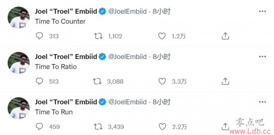This screenshot has width=274, height=135.
Task: Open more options for "Time To Counter" tweet
Action: click(262, 11)
